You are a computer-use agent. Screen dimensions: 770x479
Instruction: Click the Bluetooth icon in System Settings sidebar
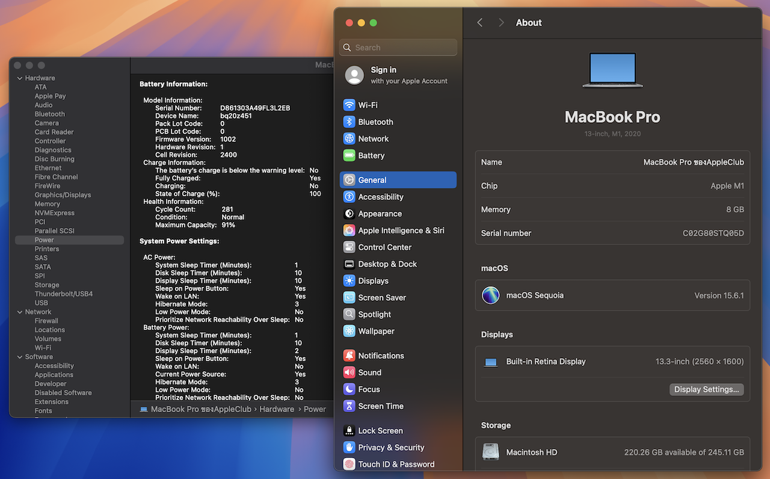point(349,122)
